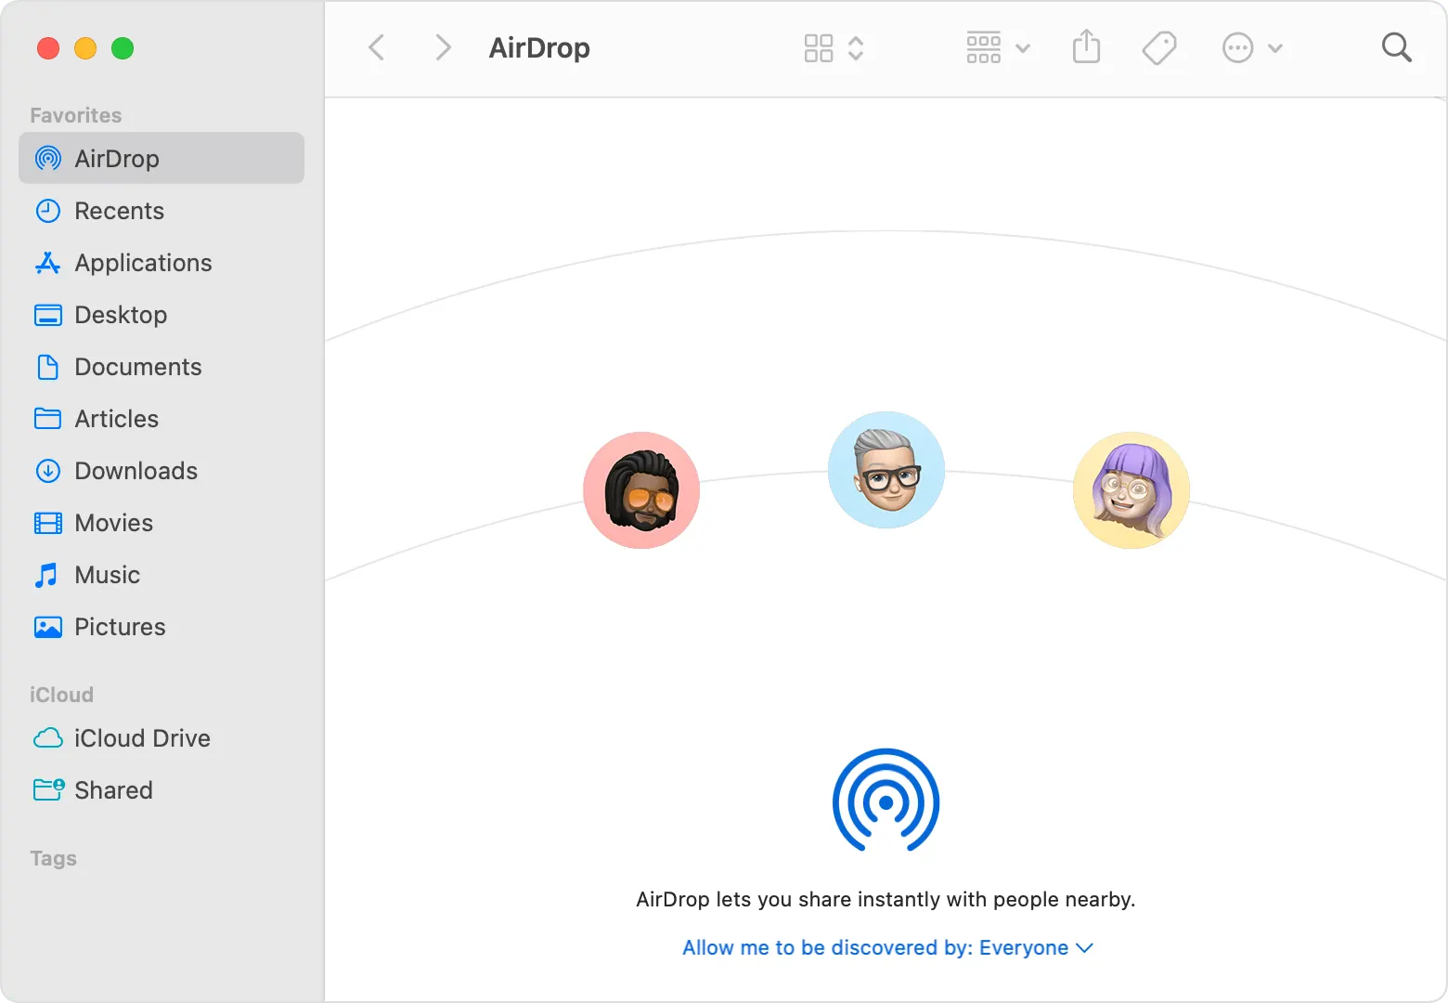Expand the More actions dropdown chevron

[1275, 48]
